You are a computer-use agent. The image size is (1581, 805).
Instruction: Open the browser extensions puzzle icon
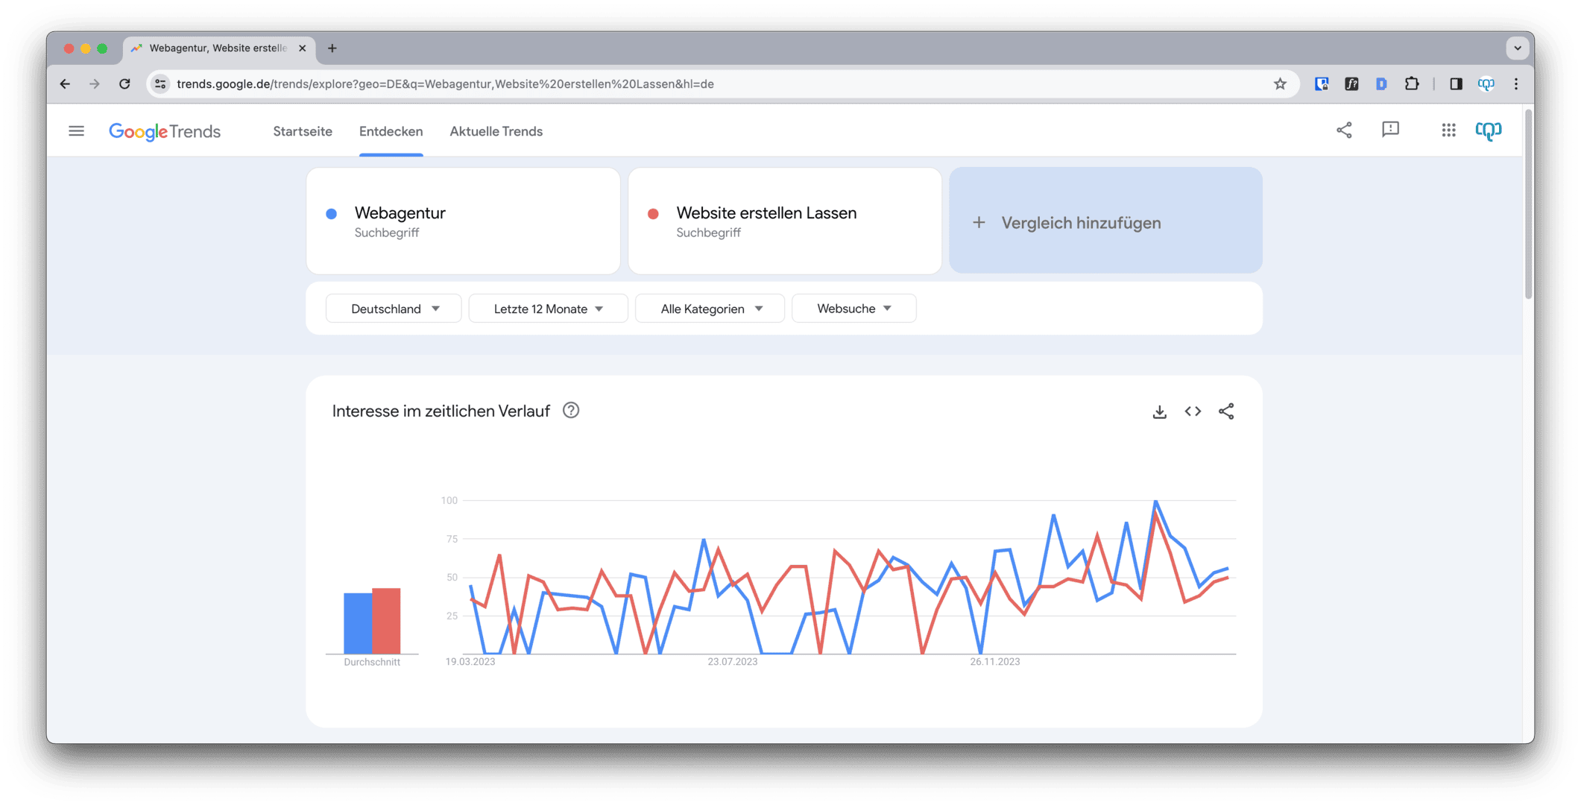point(1412,84)
